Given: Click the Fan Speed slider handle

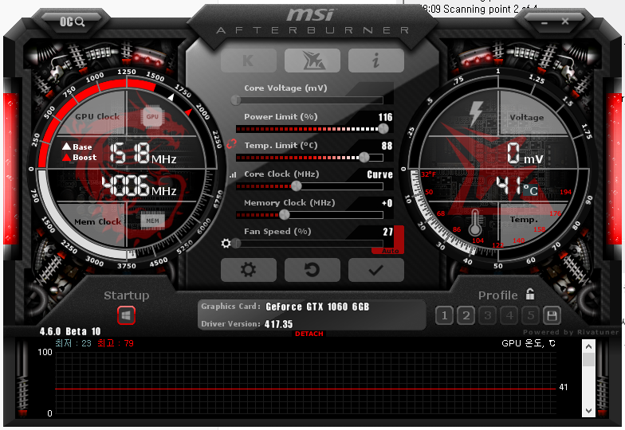Looking at the screenshot, I should [x=236, y=244].
